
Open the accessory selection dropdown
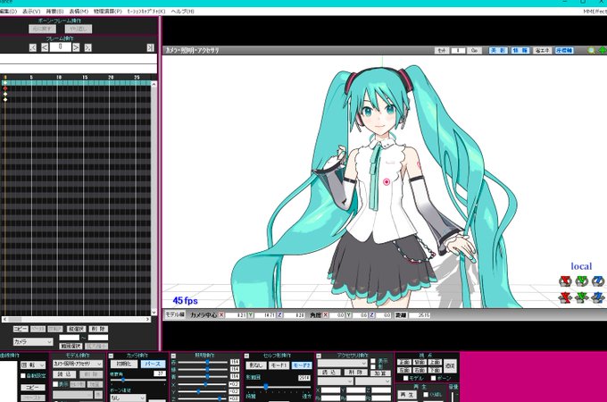click(342, 364)
